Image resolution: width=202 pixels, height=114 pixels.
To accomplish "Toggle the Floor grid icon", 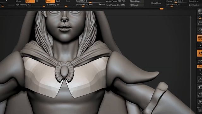I will tap(200, 46).
